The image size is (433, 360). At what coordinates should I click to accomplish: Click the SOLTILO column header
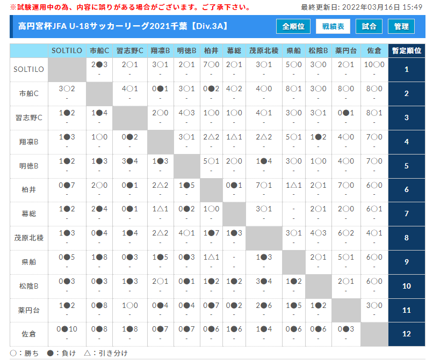[67, 51]
